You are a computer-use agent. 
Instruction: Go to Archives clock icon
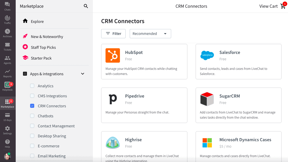pyautogui.click(x=7, y=31)
